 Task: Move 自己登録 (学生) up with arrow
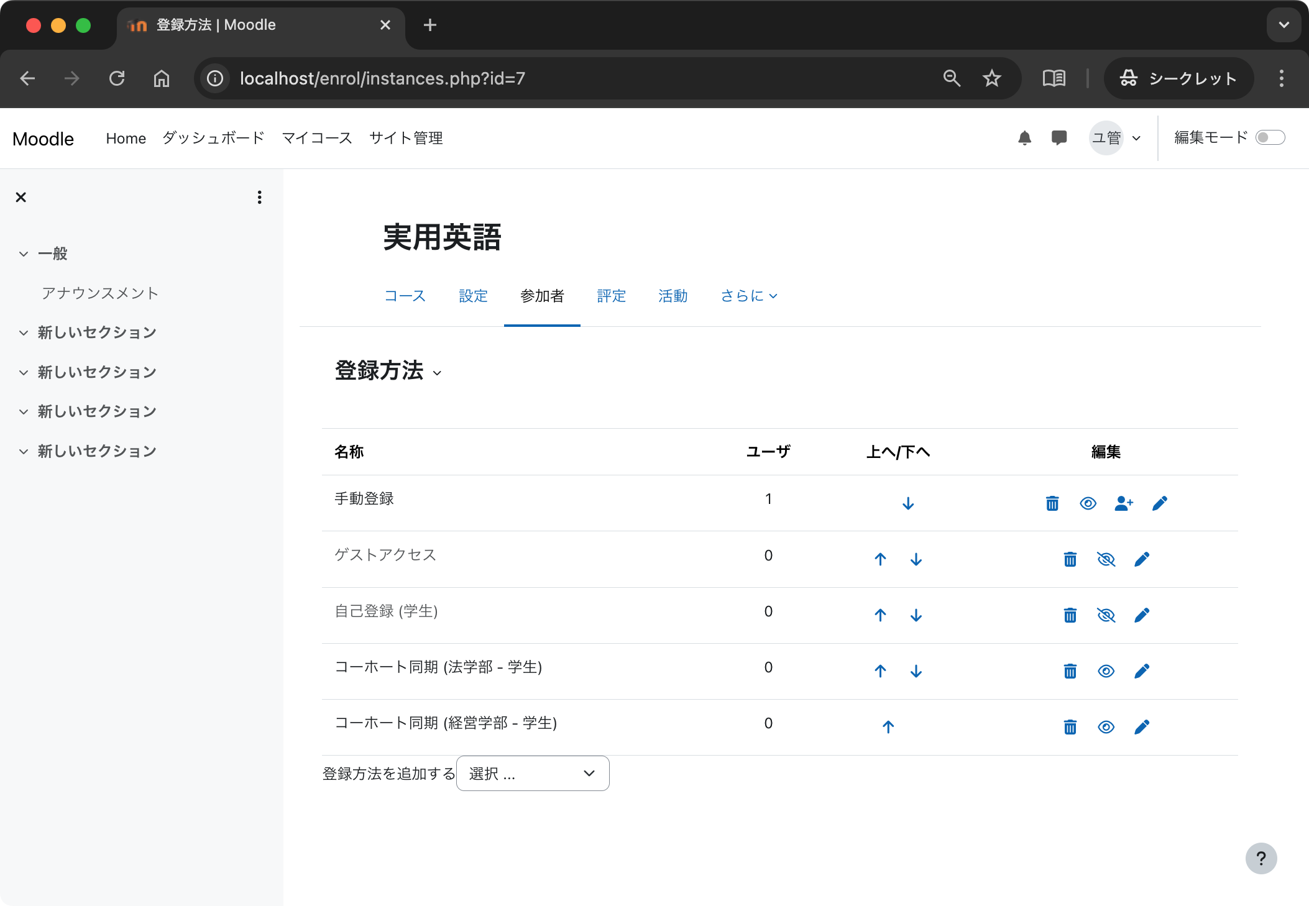[880, 615]
